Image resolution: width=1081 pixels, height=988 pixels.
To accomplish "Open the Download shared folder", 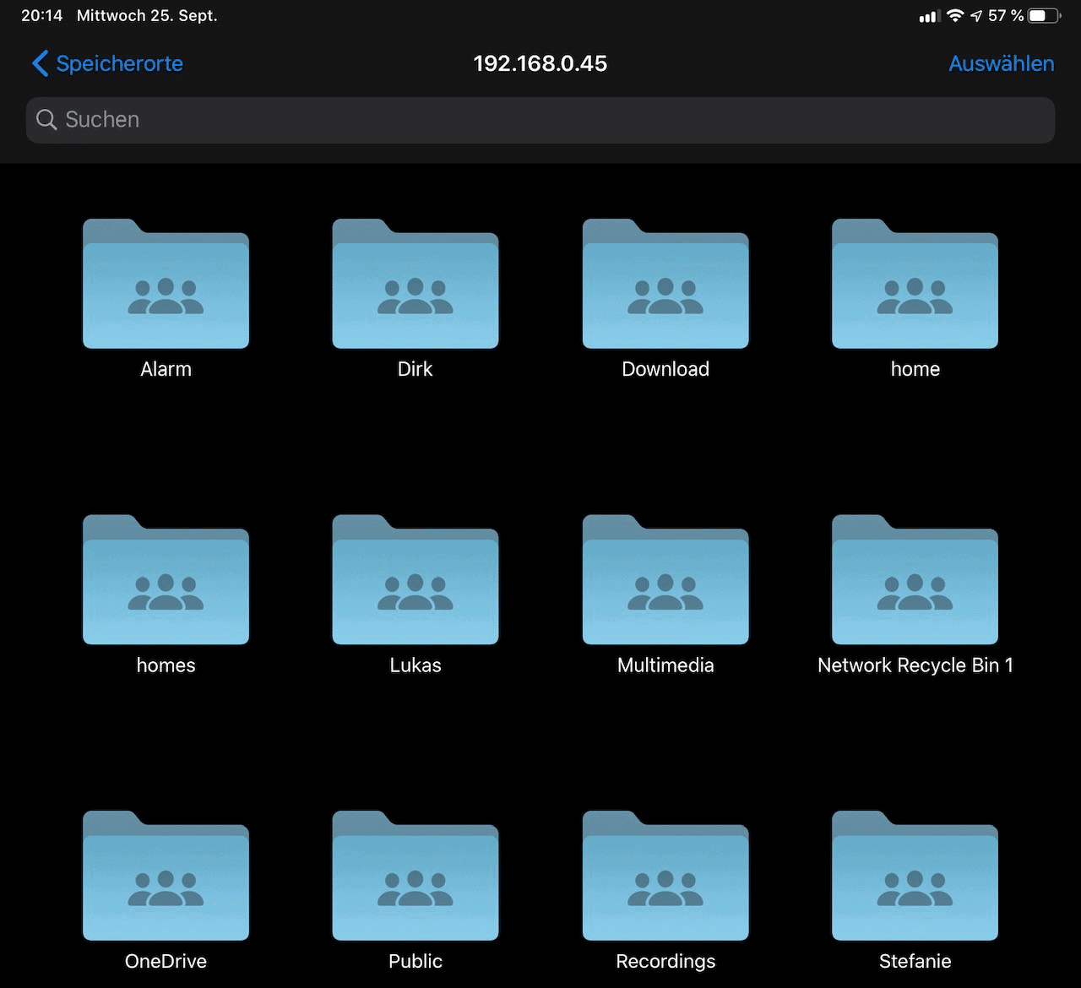I will click(665, 285).
